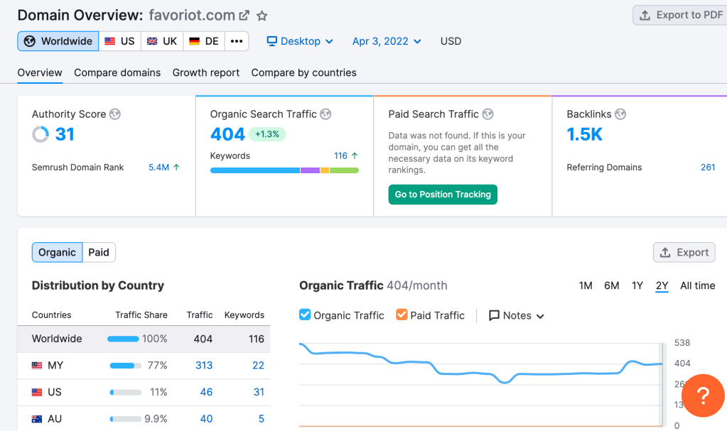
Task: Open the orange help question mark button
Action: tap(702, 395)
